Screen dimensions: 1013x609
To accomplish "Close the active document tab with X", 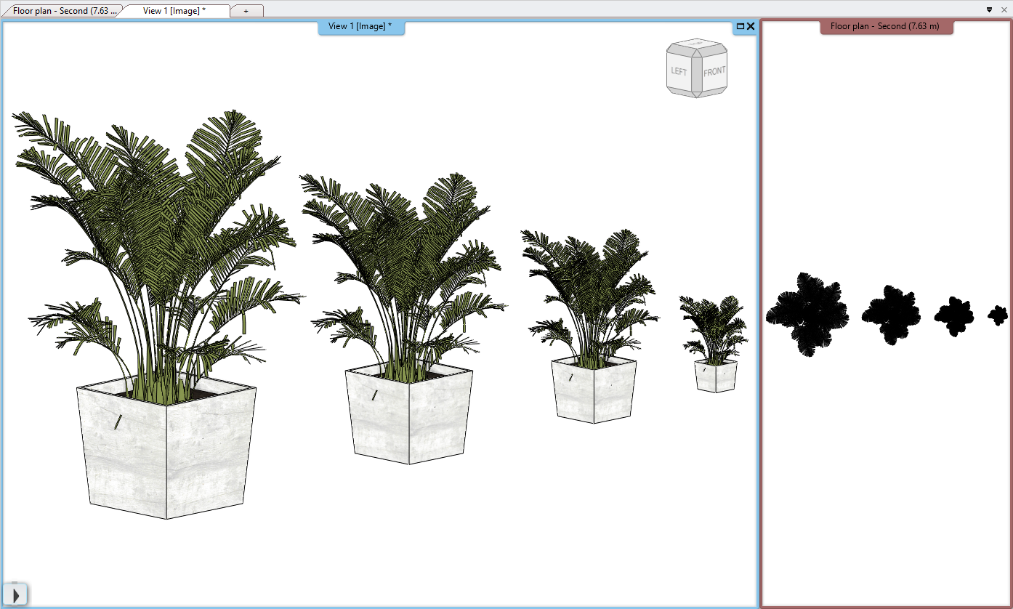I will [x=1003, y=9].
